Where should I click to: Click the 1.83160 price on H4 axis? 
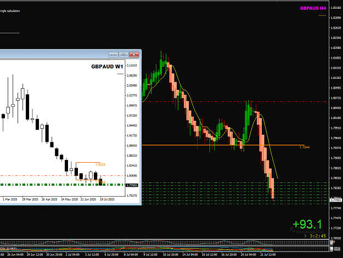(x=335, y=8)
